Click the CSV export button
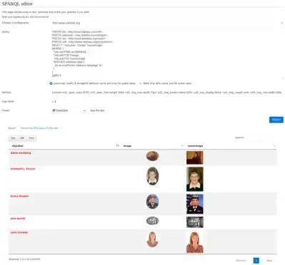Viewport: 285px width, 265px height. pyautogui.click(x=13, y=138)
